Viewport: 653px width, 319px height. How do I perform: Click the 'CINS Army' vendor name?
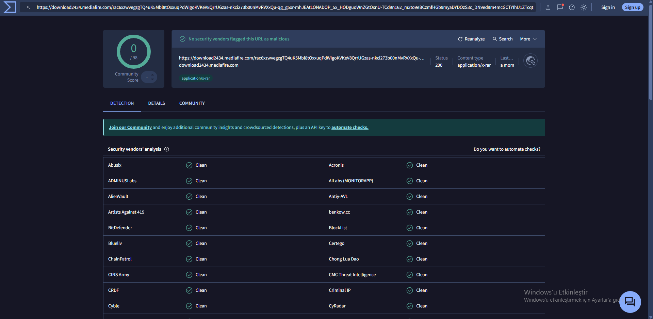click(x=119, y=275)
